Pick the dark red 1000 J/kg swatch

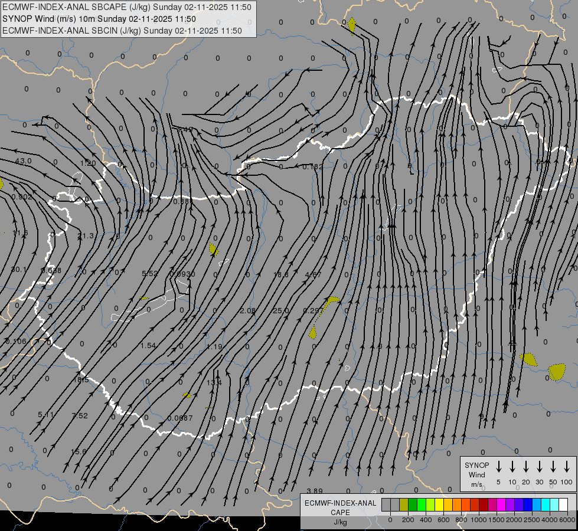pyautogui.click(x=484, y=505)
